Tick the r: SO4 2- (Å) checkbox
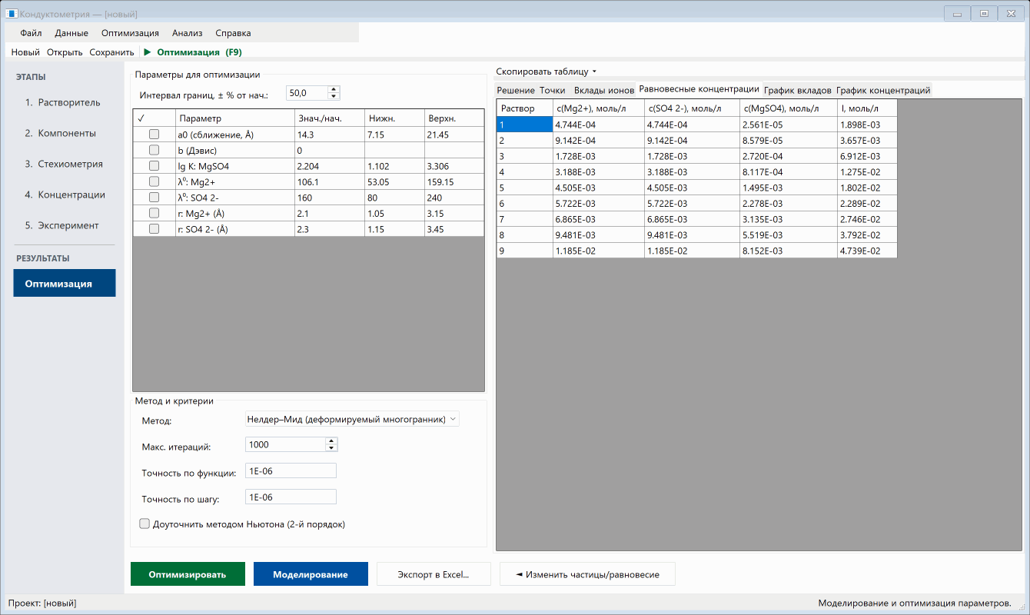The height and width of the screenshot is (615, 1030). coord(154,229)
